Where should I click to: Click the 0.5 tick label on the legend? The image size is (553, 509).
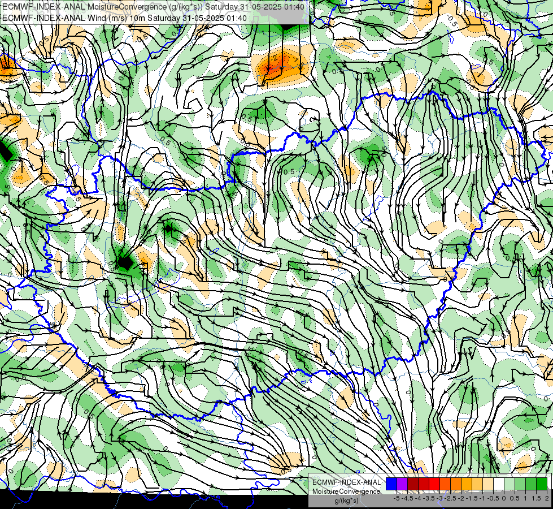(515, 498)
